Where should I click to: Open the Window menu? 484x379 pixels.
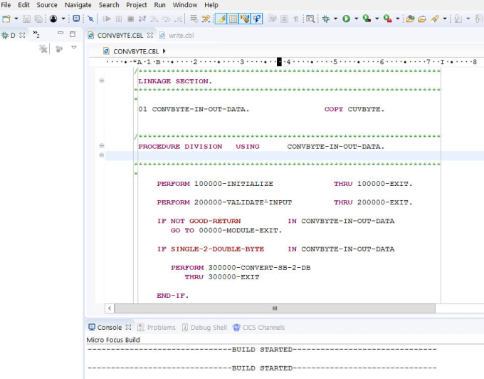pos(185,5)
